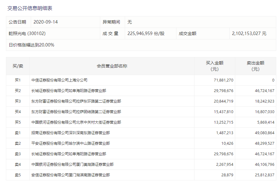The height and width of the screenshot is (194, 280).
Task: Click 安信证券厦门湖滨南路证券营业部 in the 卖5 row
Action: point(71,175)
